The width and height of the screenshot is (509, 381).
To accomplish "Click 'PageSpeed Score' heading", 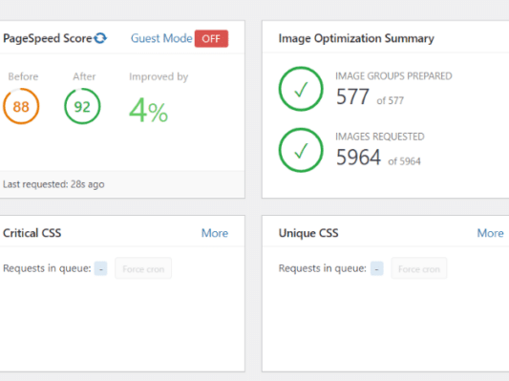I will [x=48, y=38].
